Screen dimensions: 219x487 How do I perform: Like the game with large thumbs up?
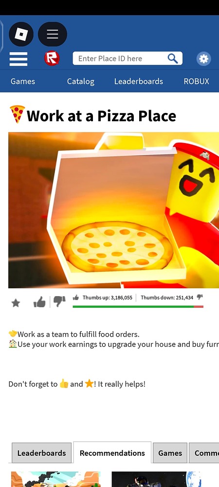point(39,301)
